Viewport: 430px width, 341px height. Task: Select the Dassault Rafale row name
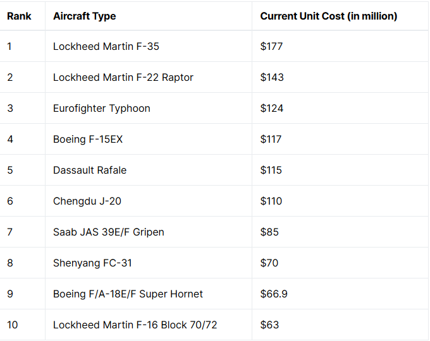90,170
